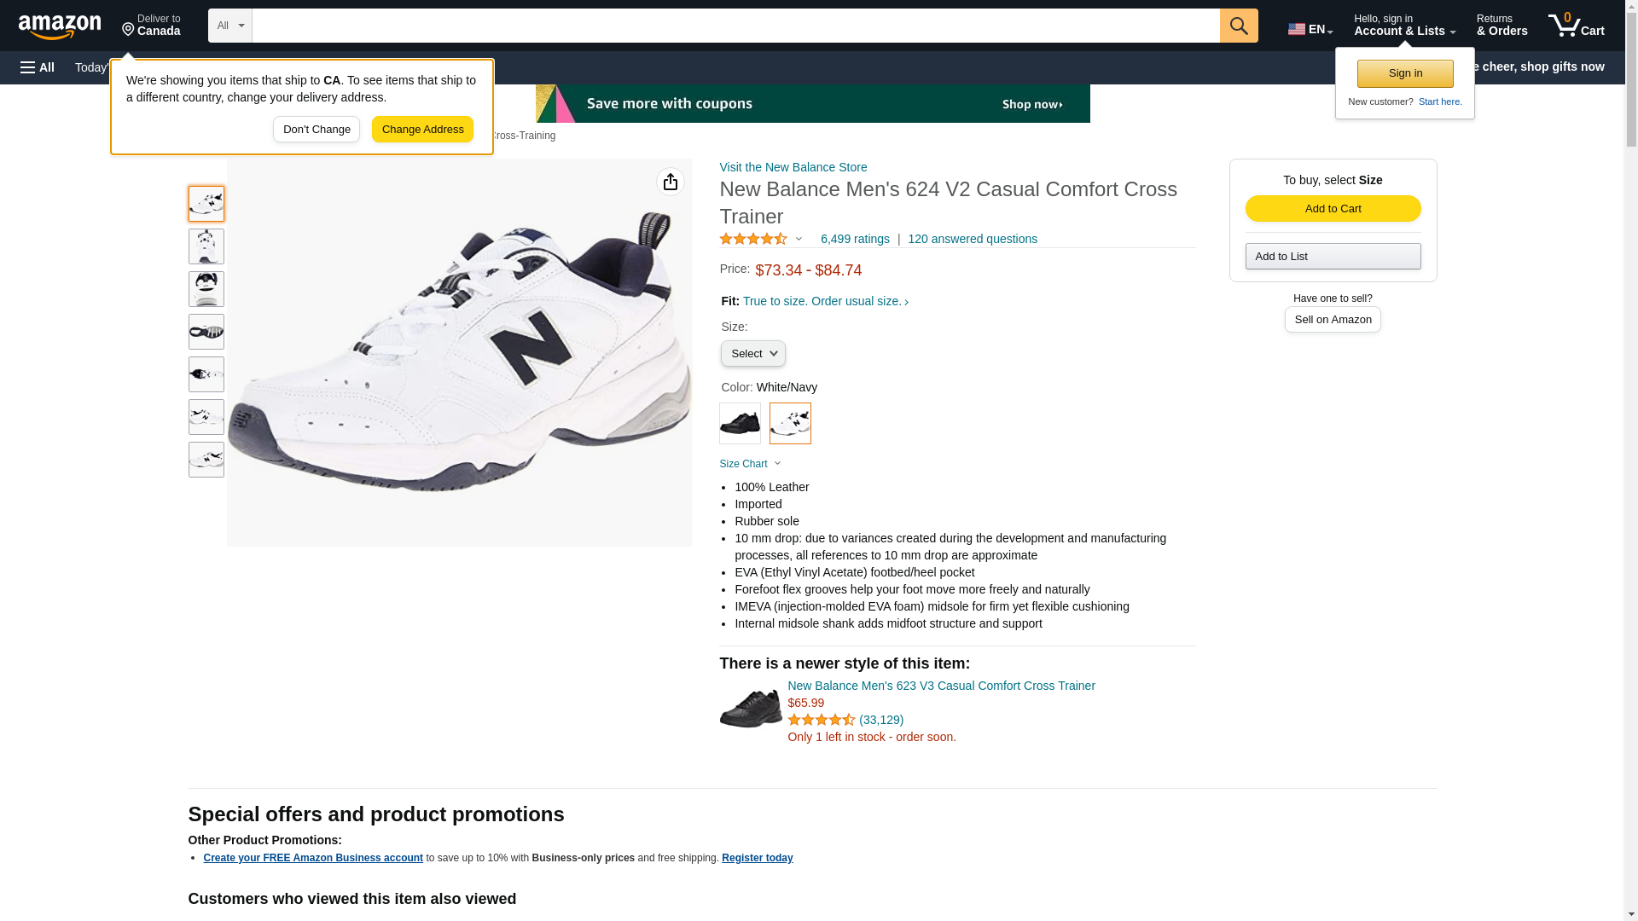Click the search text field
The image size is (1638, 921).
click(x=735, y=26)
